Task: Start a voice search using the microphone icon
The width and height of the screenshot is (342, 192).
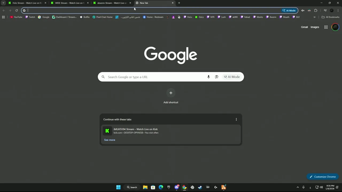Action: (208, 77)
